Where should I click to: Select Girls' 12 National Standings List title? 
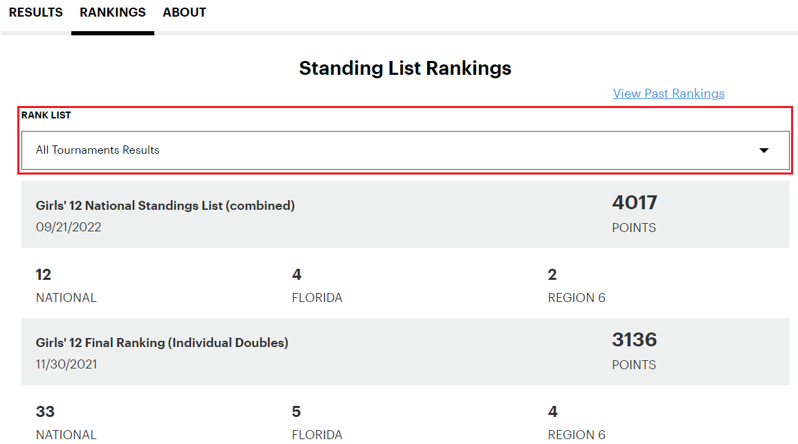coord(165,206)
